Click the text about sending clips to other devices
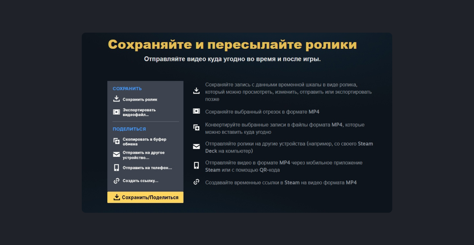 [x=288, y=147]
